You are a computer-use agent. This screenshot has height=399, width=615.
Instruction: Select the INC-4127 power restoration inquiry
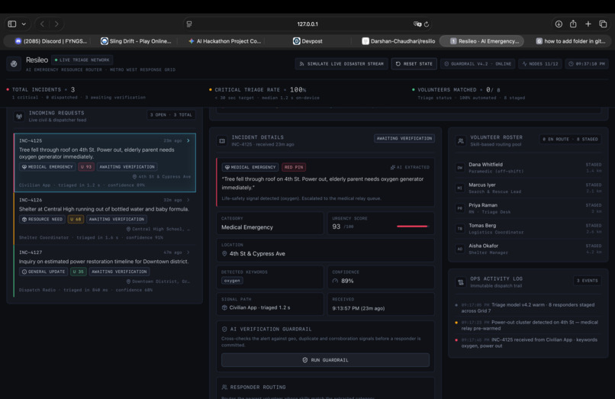click(105, 271)
